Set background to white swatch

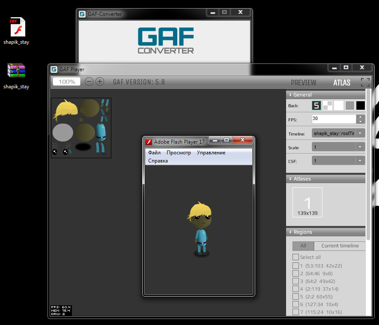click(339, 105)
